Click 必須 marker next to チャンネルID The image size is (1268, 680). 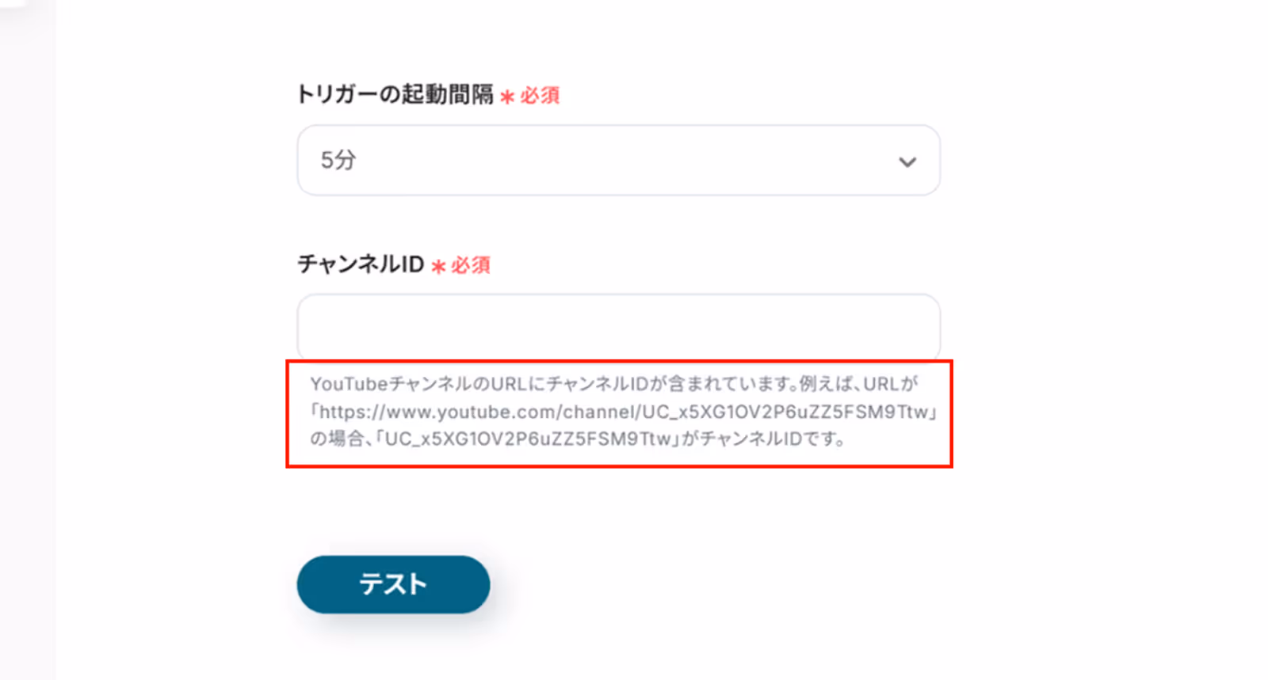coord(471,265)
